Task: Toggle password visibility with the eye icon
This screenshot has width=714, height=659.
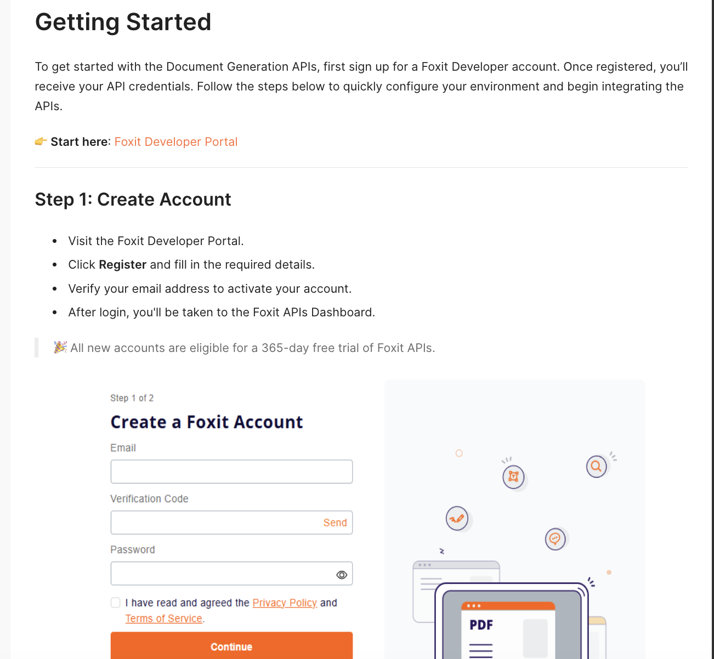Action: [x=342, y=575]
